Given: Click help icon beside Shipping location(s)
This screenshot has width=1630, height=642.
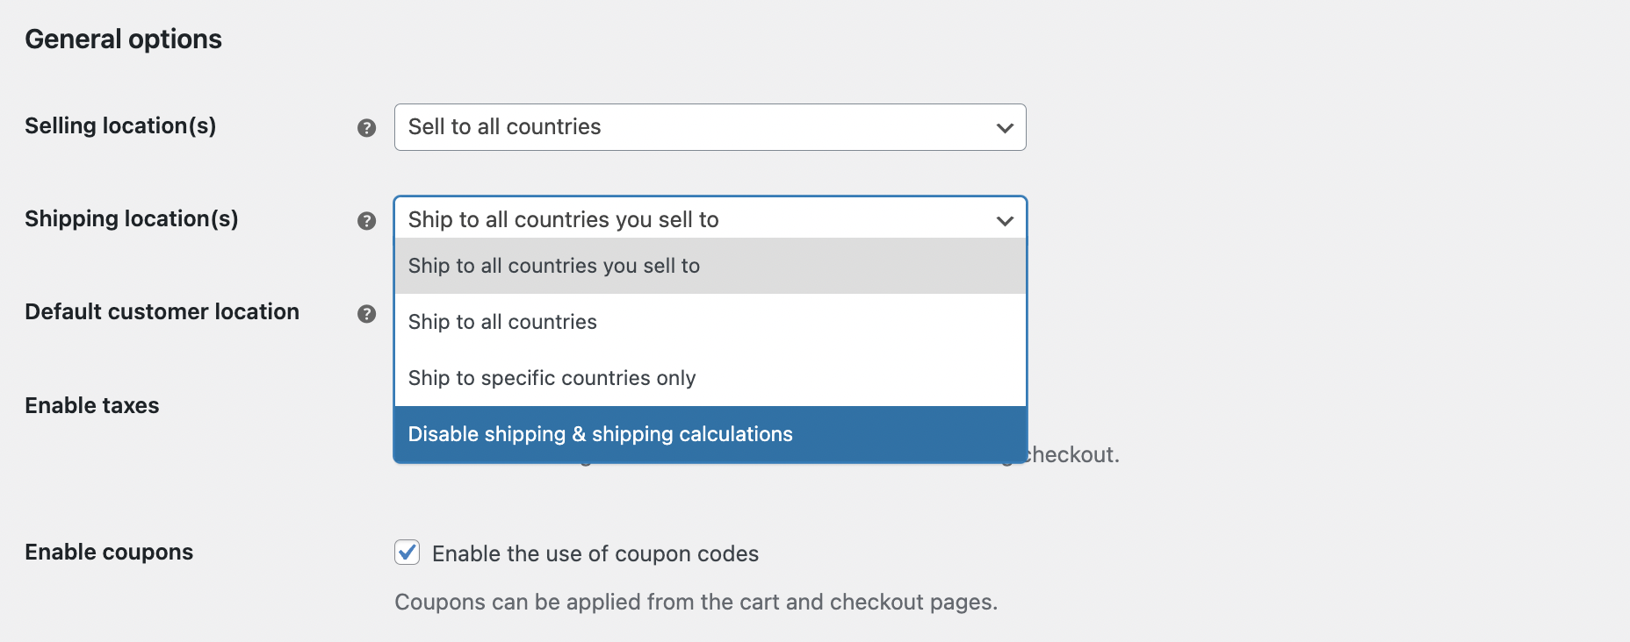Looking at the screenshot, I should (x=366, y=221).
